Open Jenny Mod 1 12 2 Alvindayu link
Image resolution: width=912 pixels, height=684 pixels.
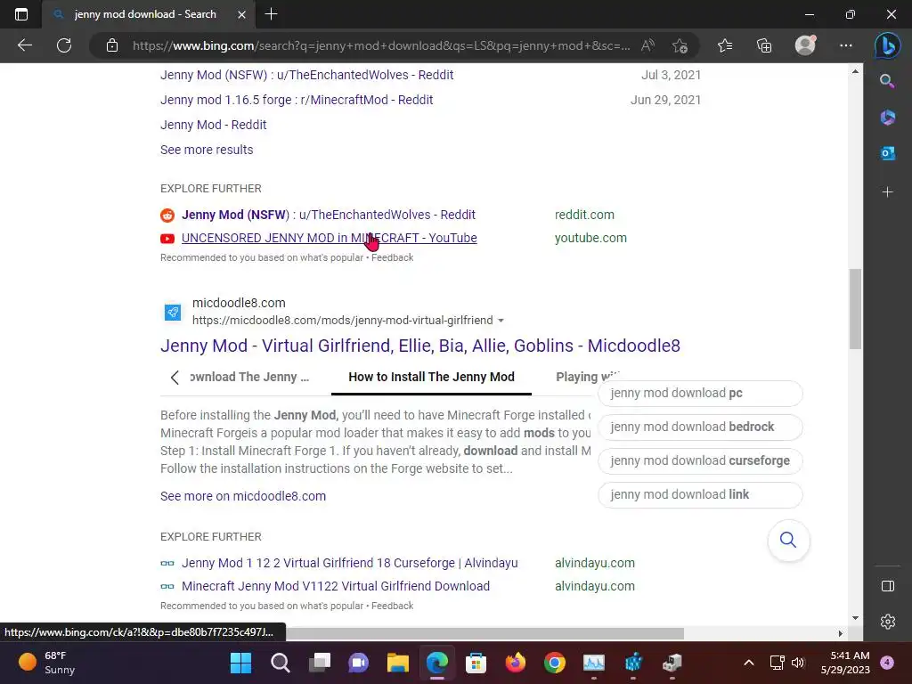tap(349, 563)
